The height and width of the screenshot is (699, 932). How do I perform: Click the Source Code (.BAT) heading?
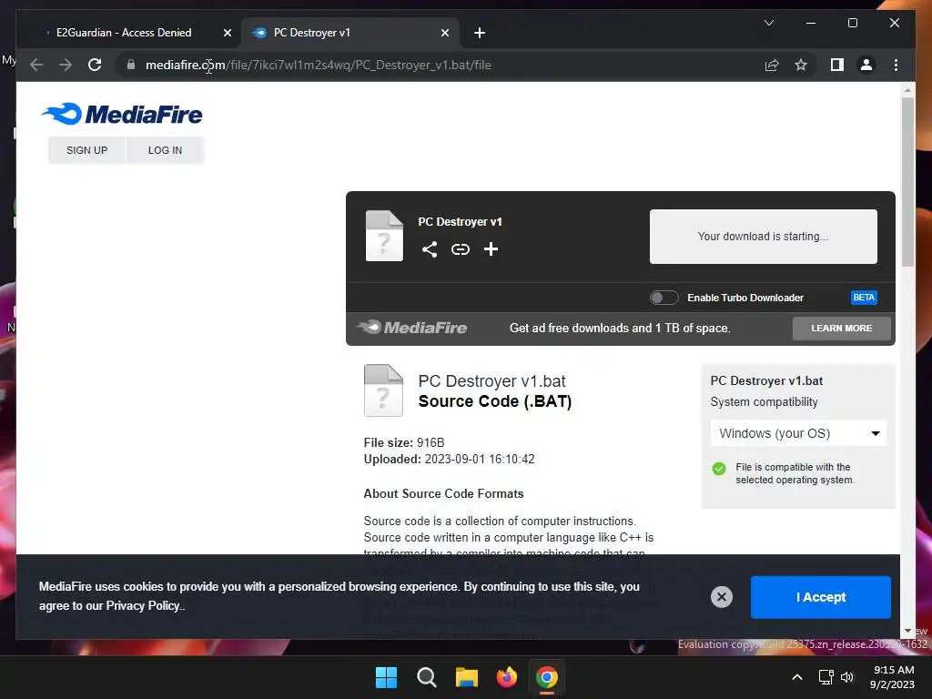495,401
